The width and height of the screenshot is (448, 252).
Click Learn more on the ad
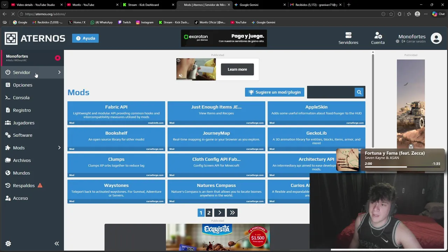pyautogui.click(x=237, y=69)
